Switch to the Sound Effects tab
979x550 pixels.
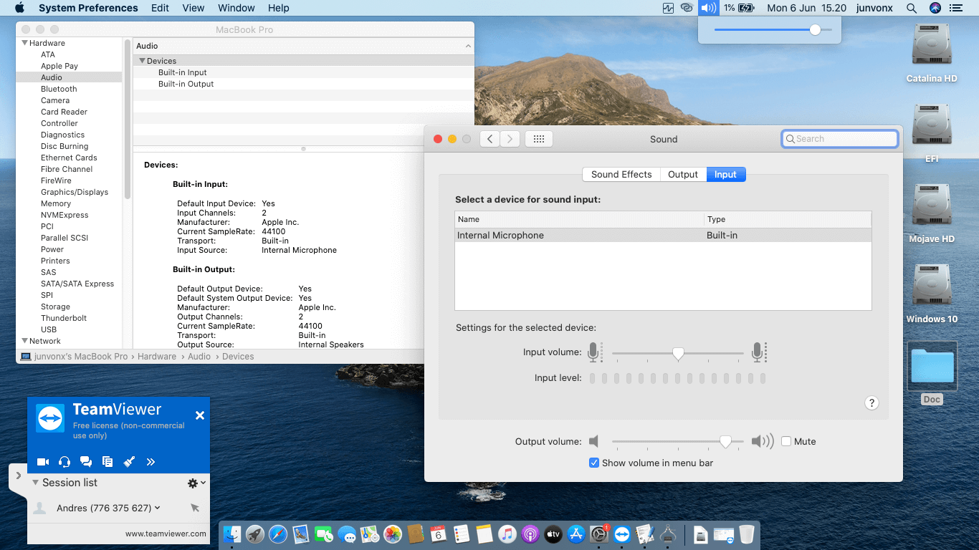pyautogui.click(x=621, y=175)
